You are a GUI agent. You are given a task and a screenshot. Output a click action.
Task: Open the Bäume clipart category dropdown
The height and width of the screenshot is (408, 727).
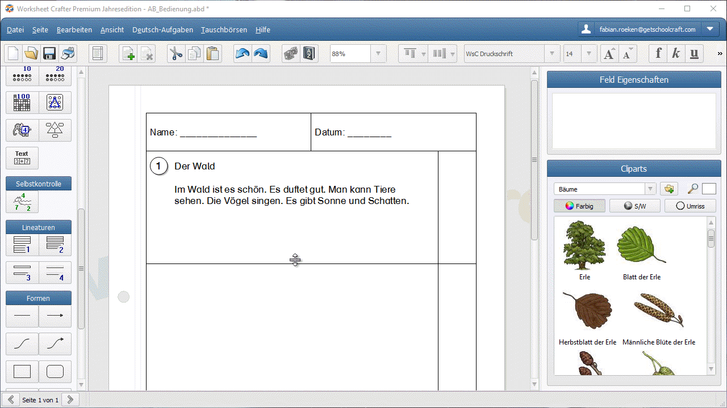point(650,189)
